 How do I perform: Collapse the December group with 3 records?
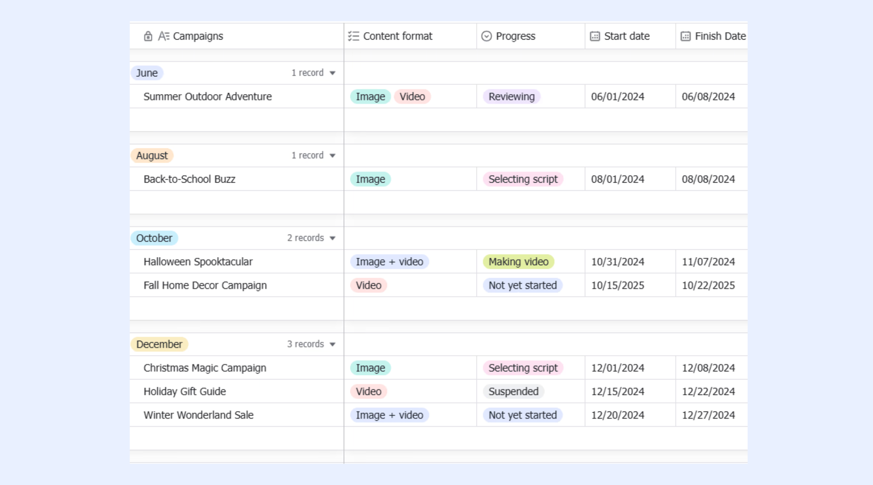(333, 344)
